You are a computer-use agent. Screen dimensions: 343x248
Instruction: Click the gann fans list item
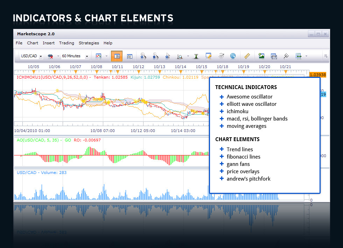pyautogui.click(x=238, y=164)
